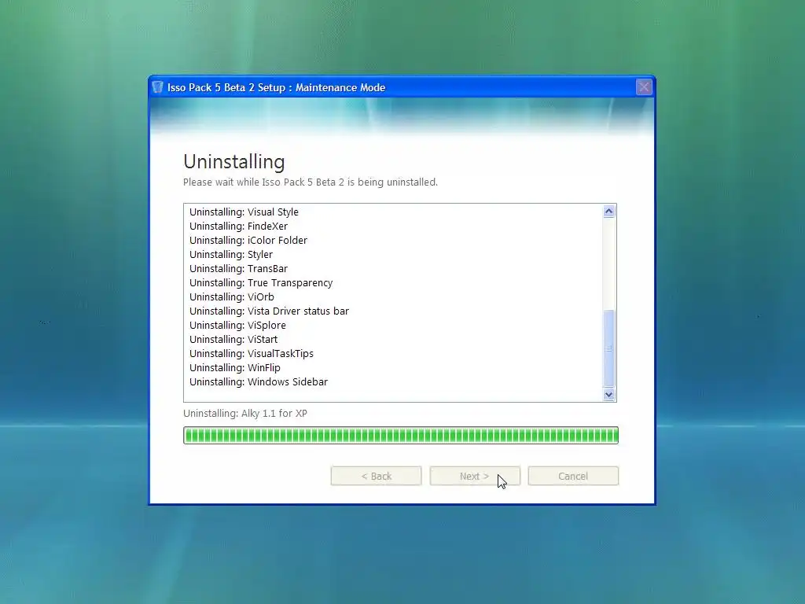Image resolution: width=805 pixels, height=604 pixels.
Task: Select 'Uninstalling: Styler' log line
Action: click(231, 255)
